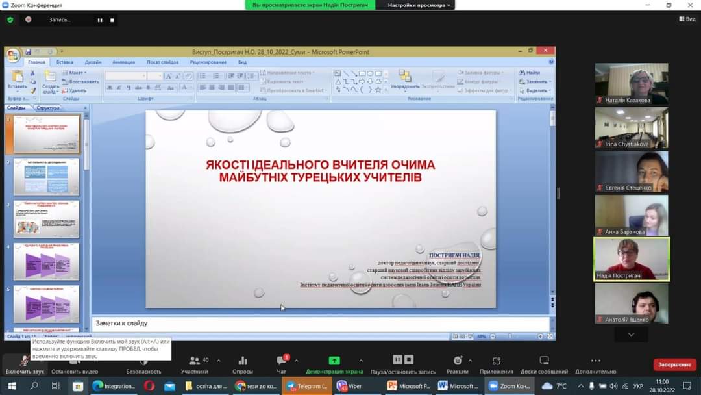The width and height of the screenshot is (701, 395).
Task: Open the Reactions menu
Action: click(x=458, y=363)
